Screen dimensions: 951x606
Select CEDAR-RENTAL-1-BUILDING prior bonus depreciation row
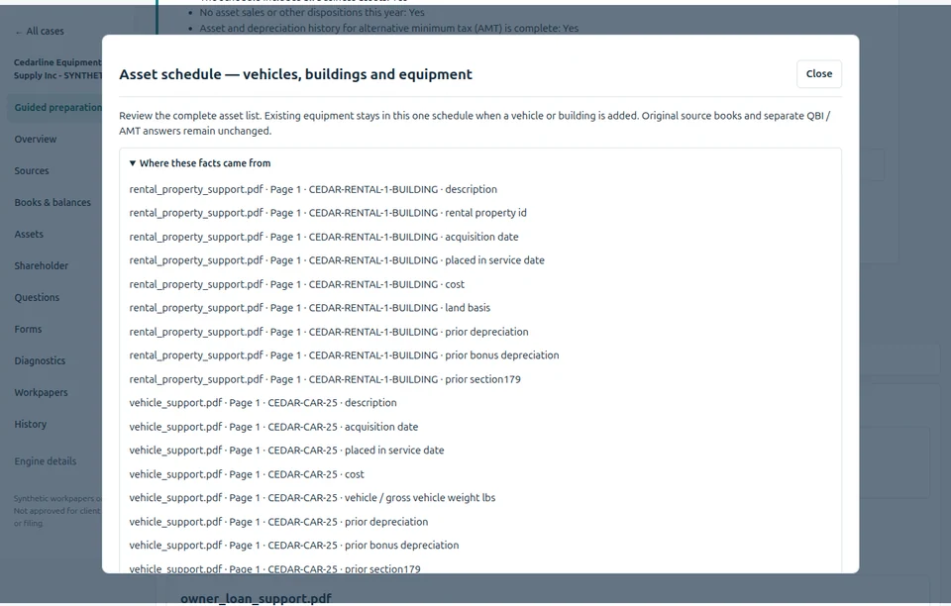coord(344,355)
